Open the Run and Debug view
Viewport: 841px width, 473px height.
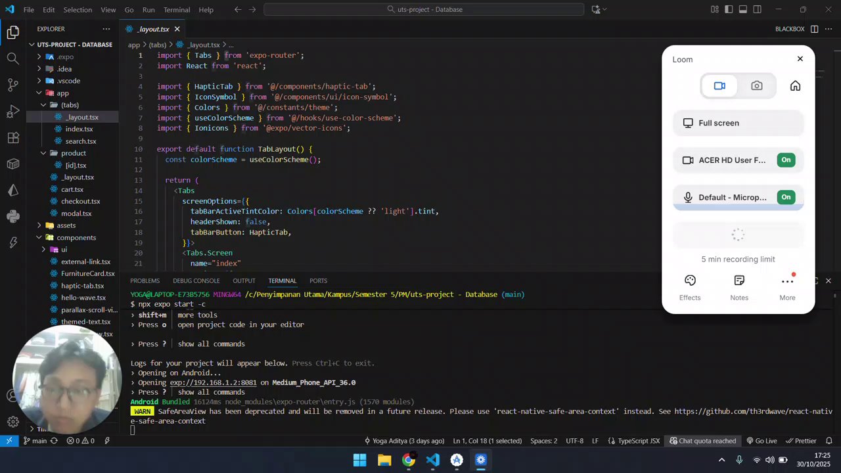click(x=12, y=112)
